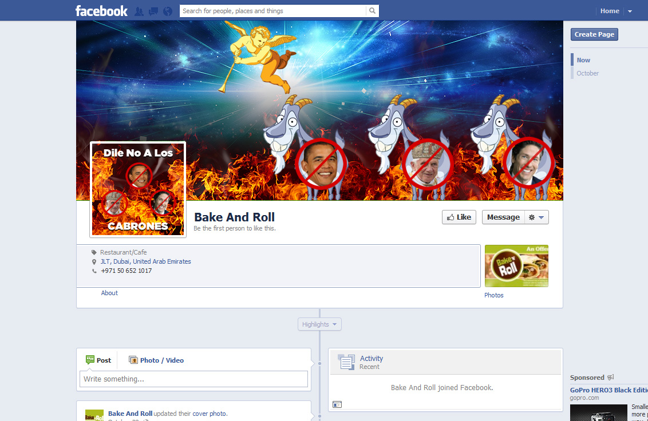Click the Photos link

(x=494, y=295)
